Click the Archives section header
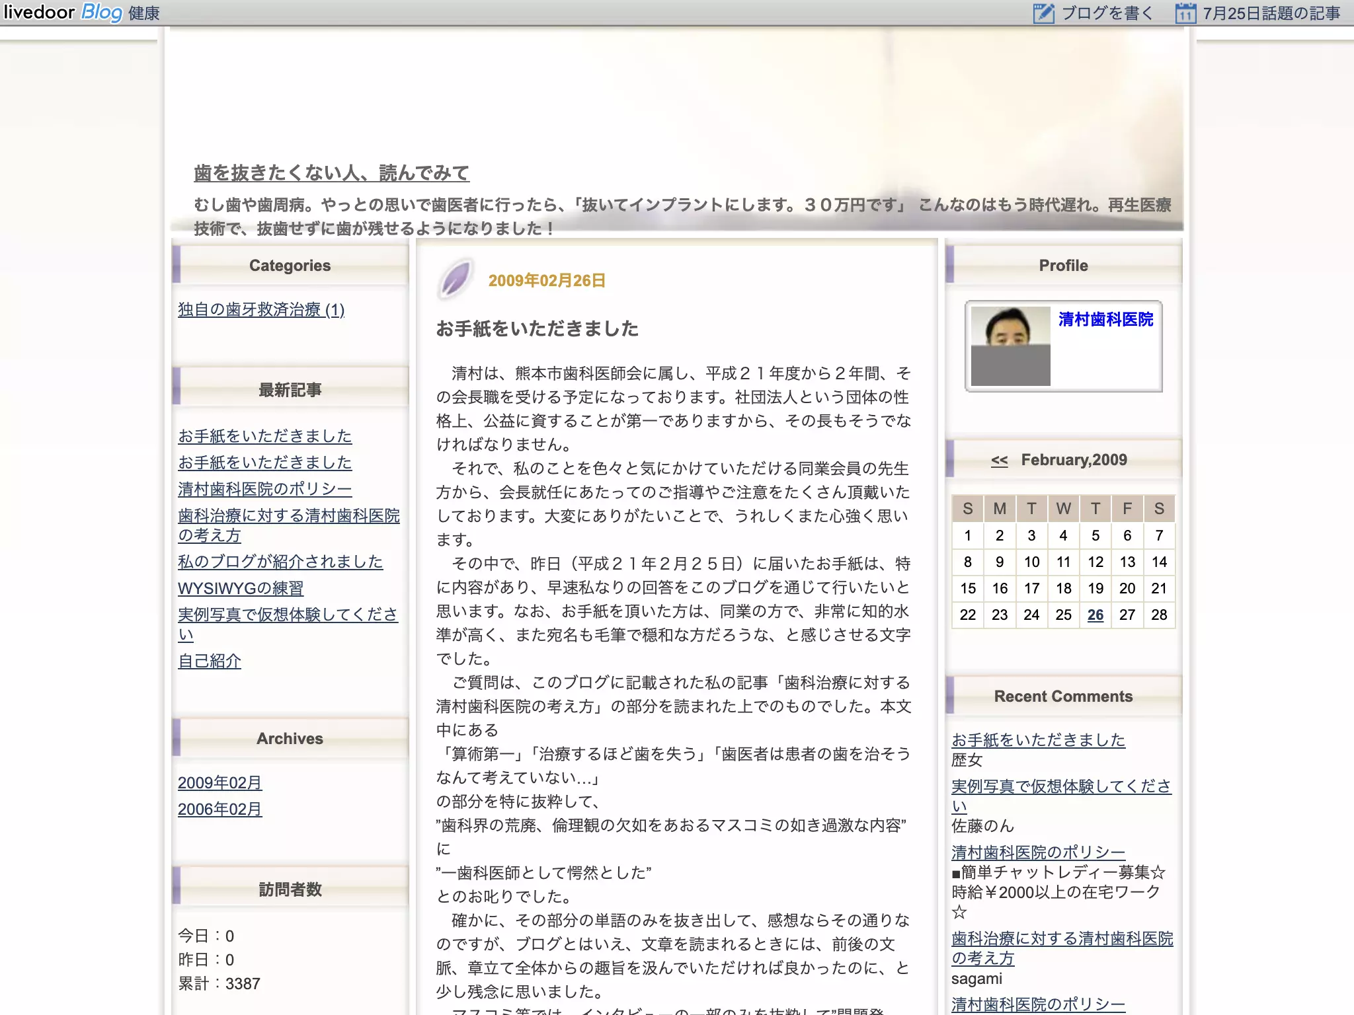This screenshot has width=1354, height=1015. click(290, 739)
